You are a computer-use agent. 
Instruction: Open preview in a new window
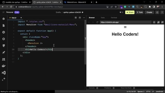click(x=162, y=22)
